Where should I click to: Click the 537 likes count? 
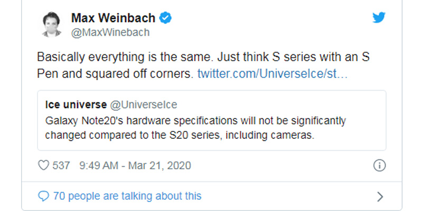click(x=61, y=166)
